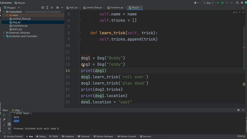Open Python Packages tool window

(x=103, y=136)
